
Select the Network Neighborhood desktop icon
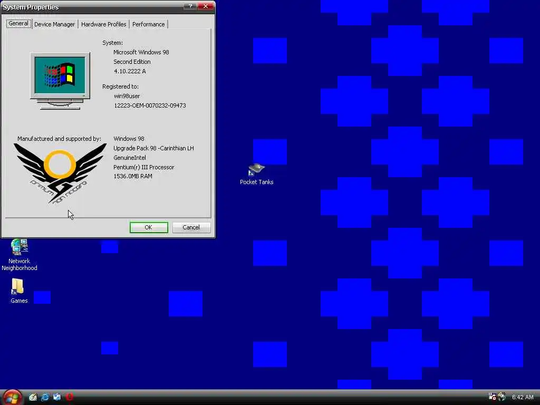pos(20,255)
